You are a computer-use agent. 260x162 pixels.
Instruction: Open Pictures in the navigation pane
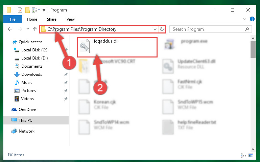coord(28,91)
